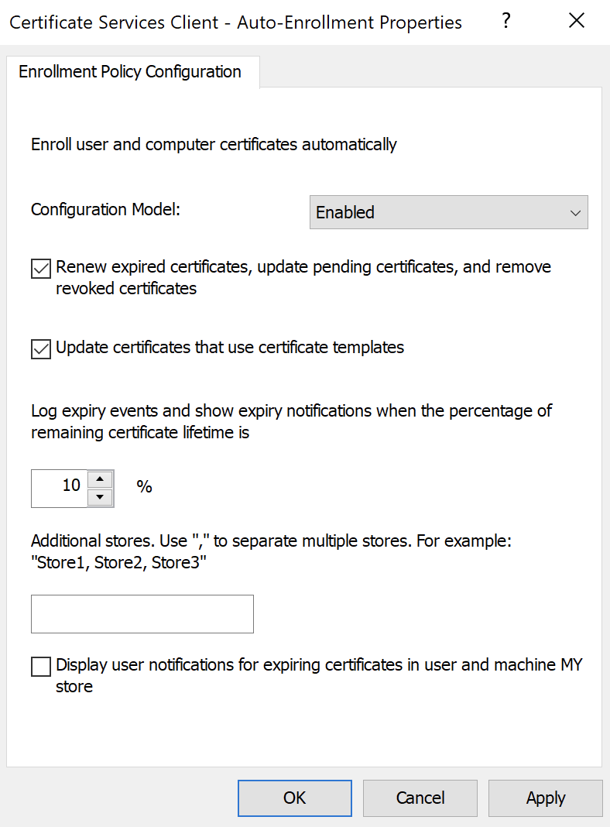Click 'Display user notifications for expiring certificates' label
The width and height of the screenshot is (610, 827).
pyautogui.click(x=318, y=665)
